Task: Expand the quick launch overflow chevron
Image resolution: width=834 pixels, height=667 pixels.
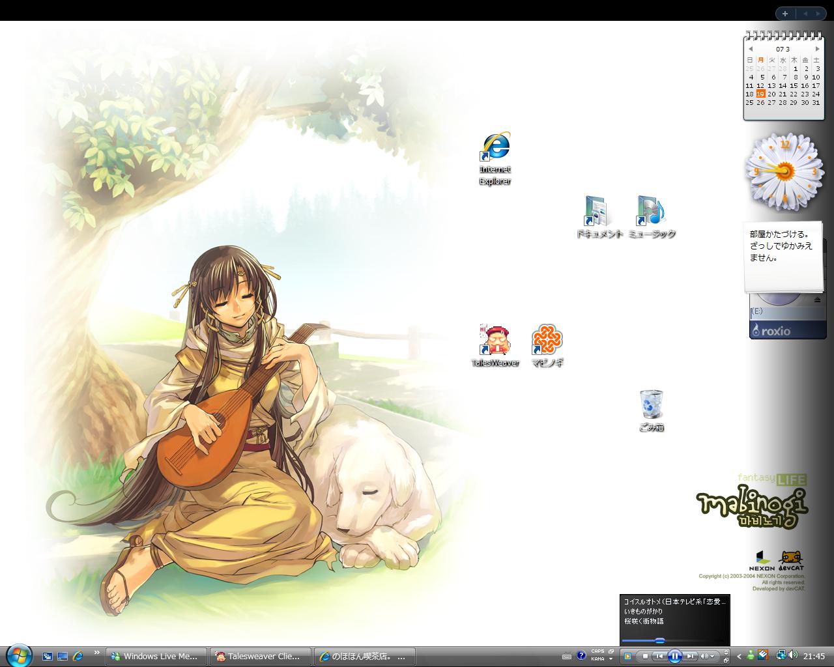Action: [x=97, y=652]
